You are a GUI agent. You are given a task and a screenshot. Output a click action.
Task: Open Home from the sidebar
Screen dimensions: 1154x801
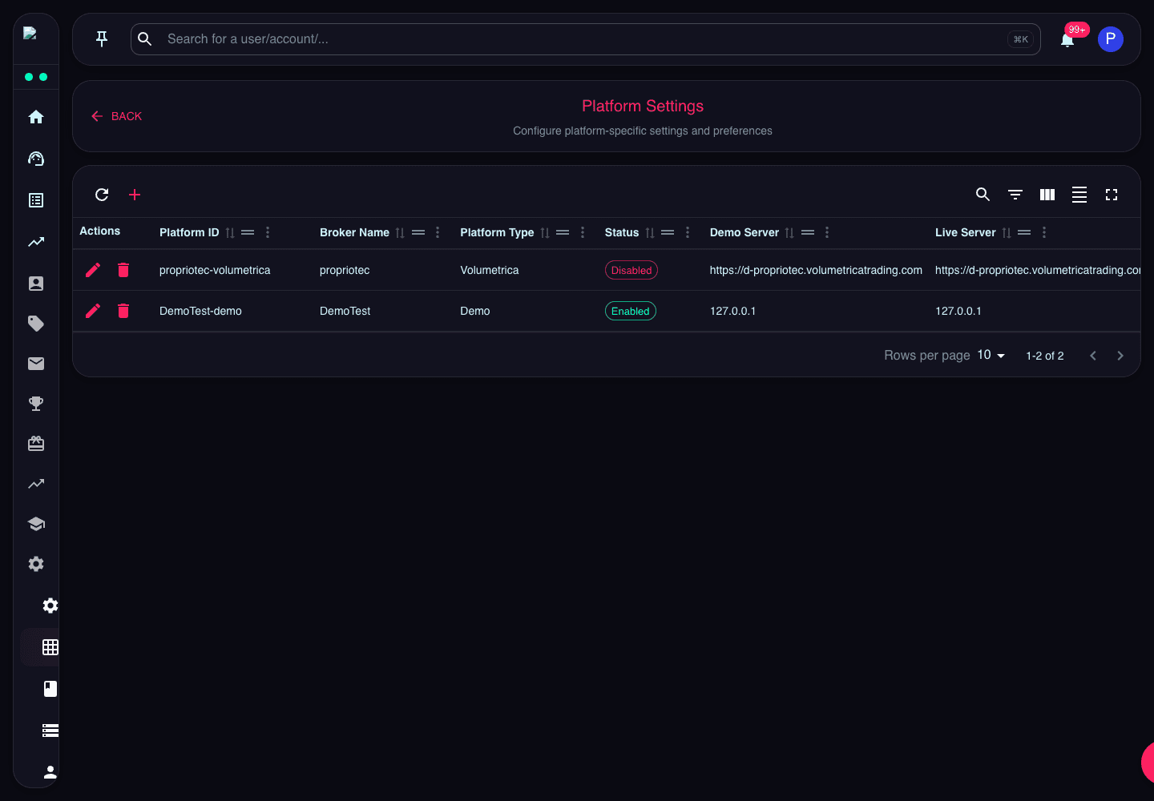tap(36, 117)
